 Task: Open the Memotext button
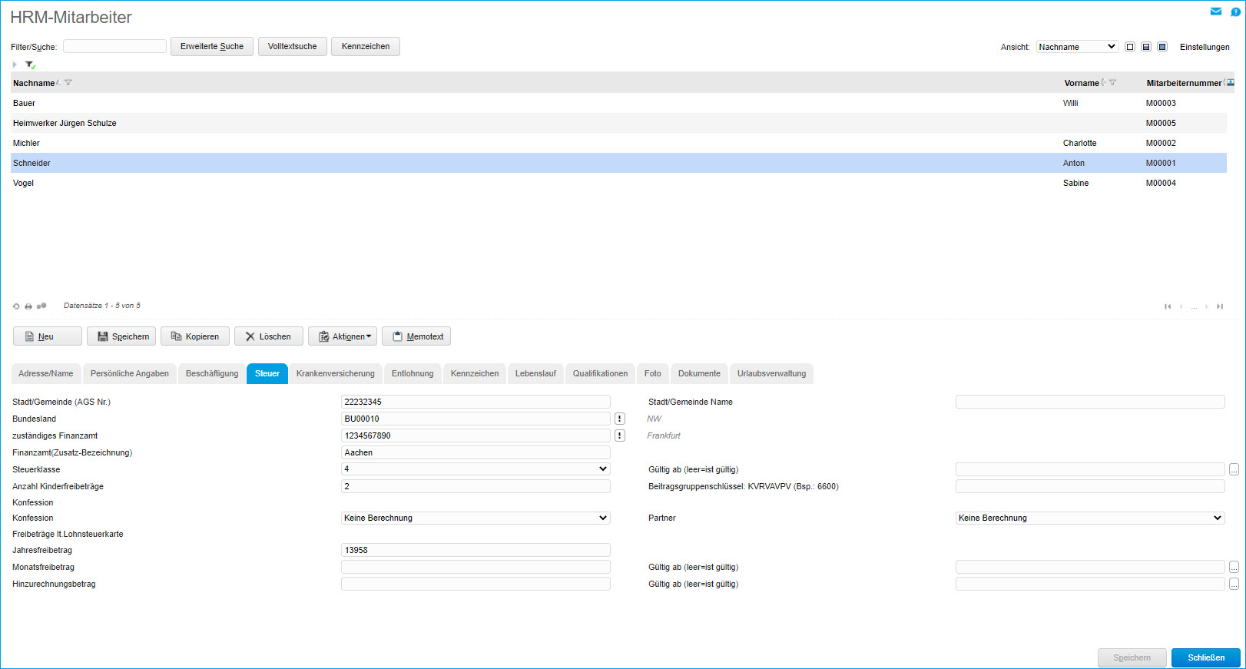point(416,336)
